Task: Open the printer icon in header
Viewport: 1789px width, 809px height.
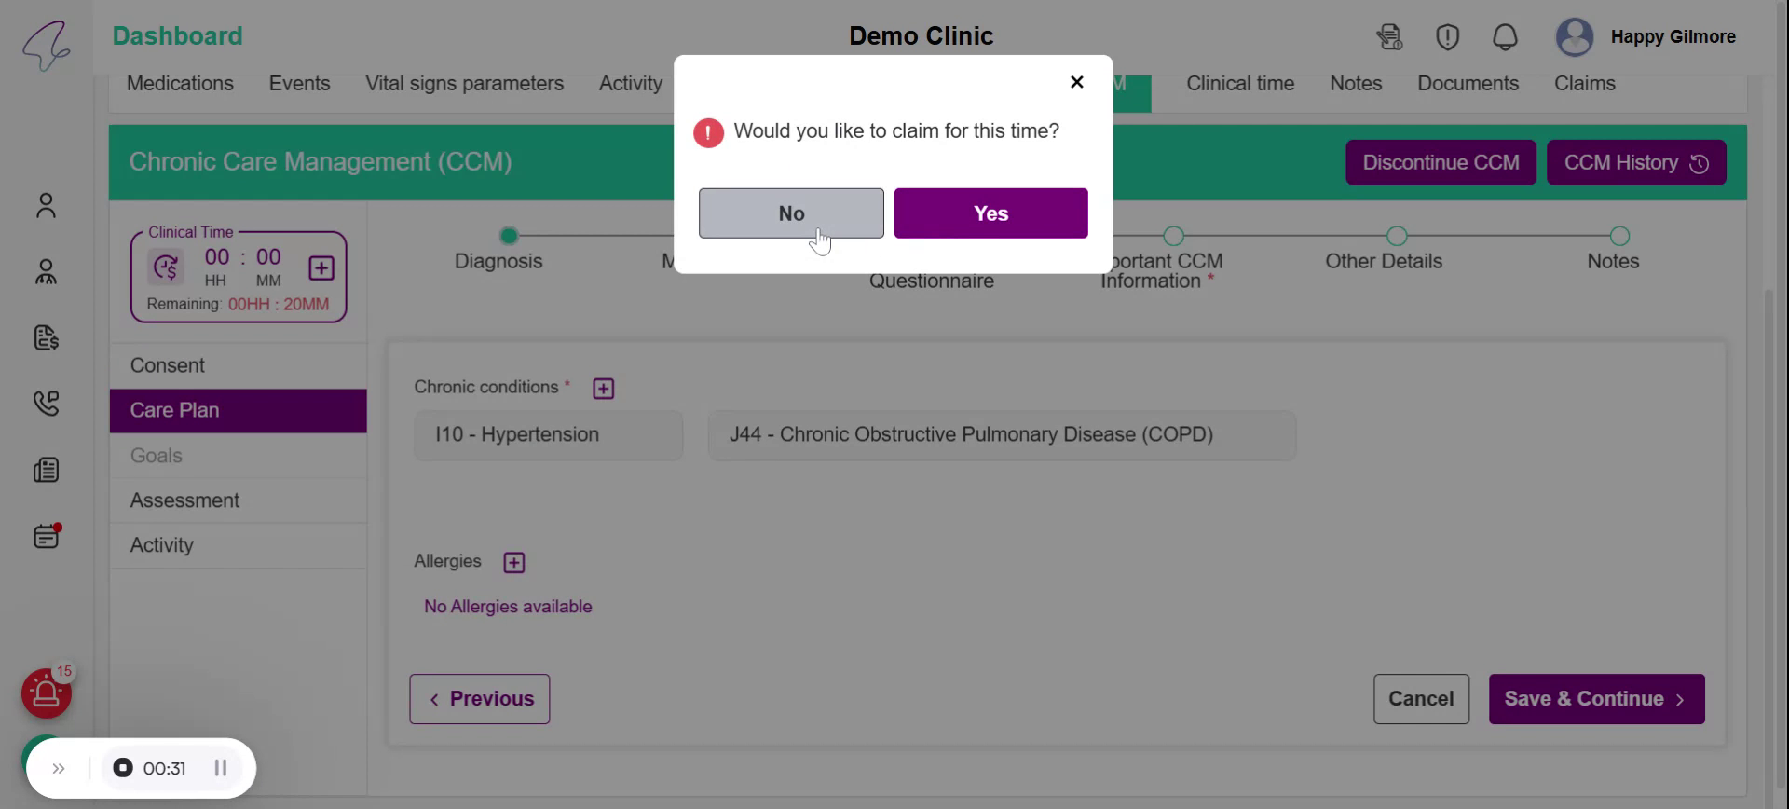Action: (1389, 37)
